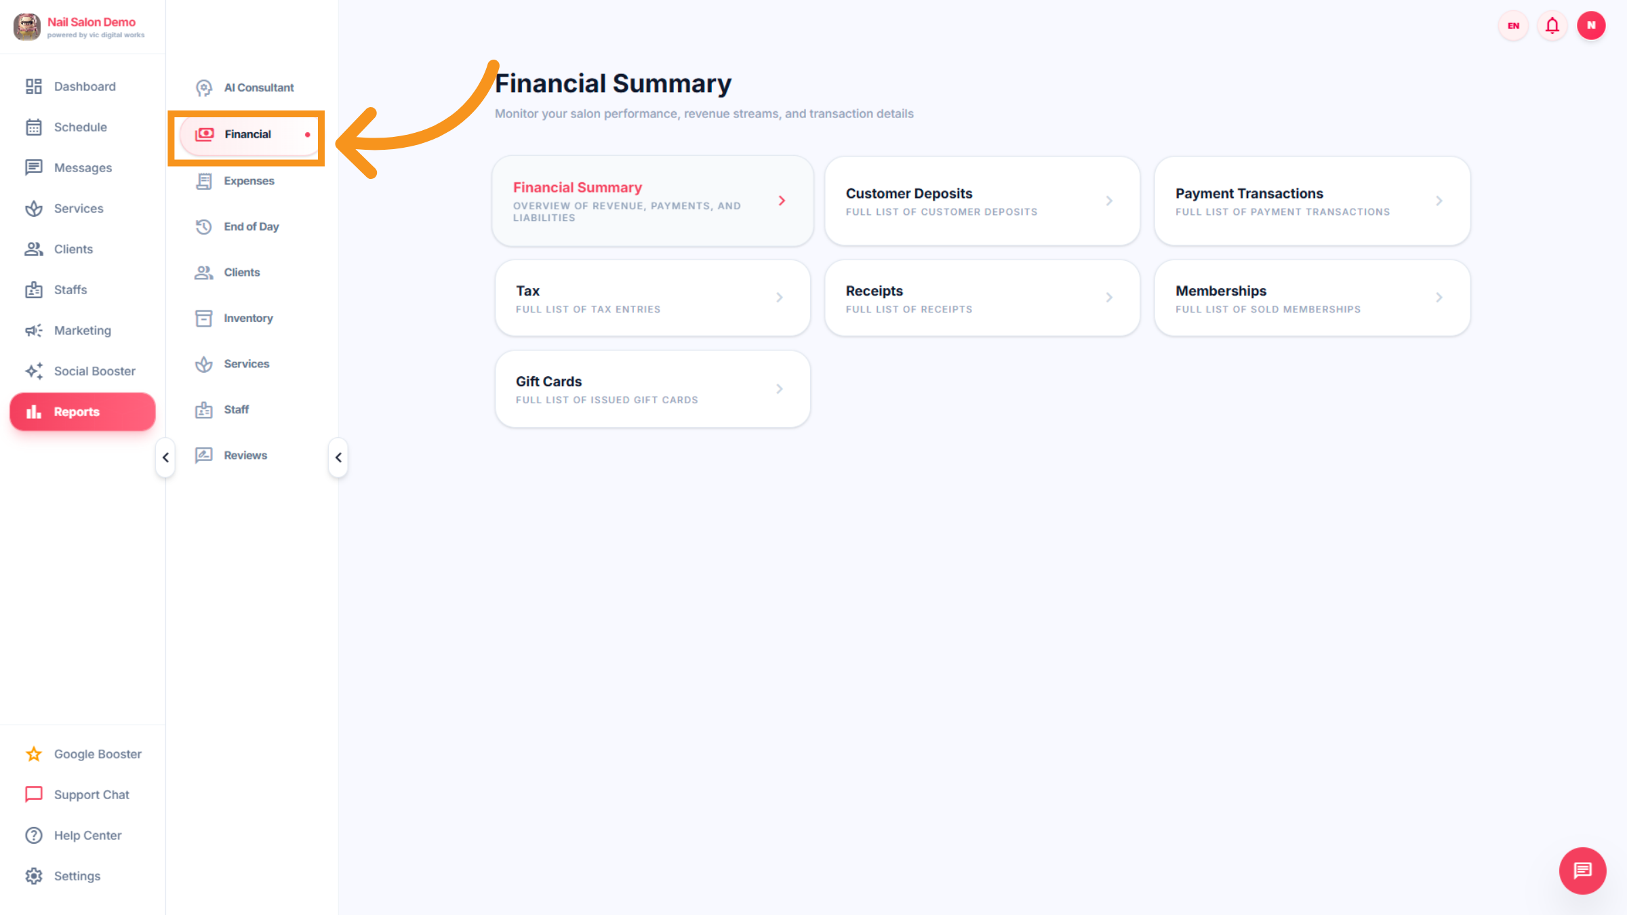Click the Marketing megaphone icon
The image size is (1627, 915).
(x=34, y=330)
